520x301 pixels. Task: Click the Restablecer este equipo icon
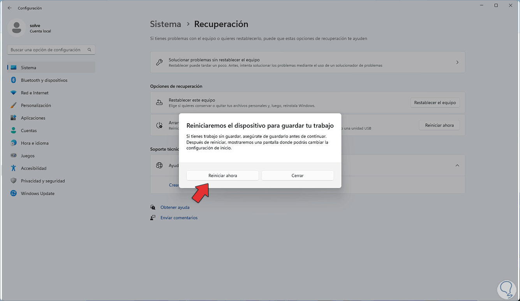(x=159, y=102)
